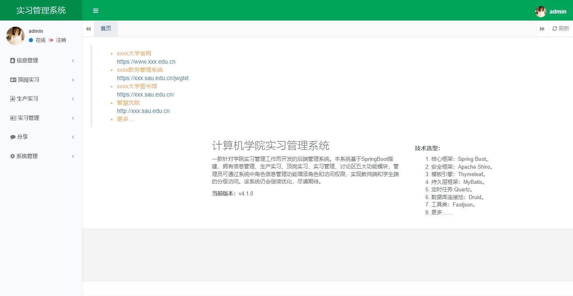Open the https://xxx.sau.edu.cn/ URL
Screen dimensions: 573x296
point(146,94)
